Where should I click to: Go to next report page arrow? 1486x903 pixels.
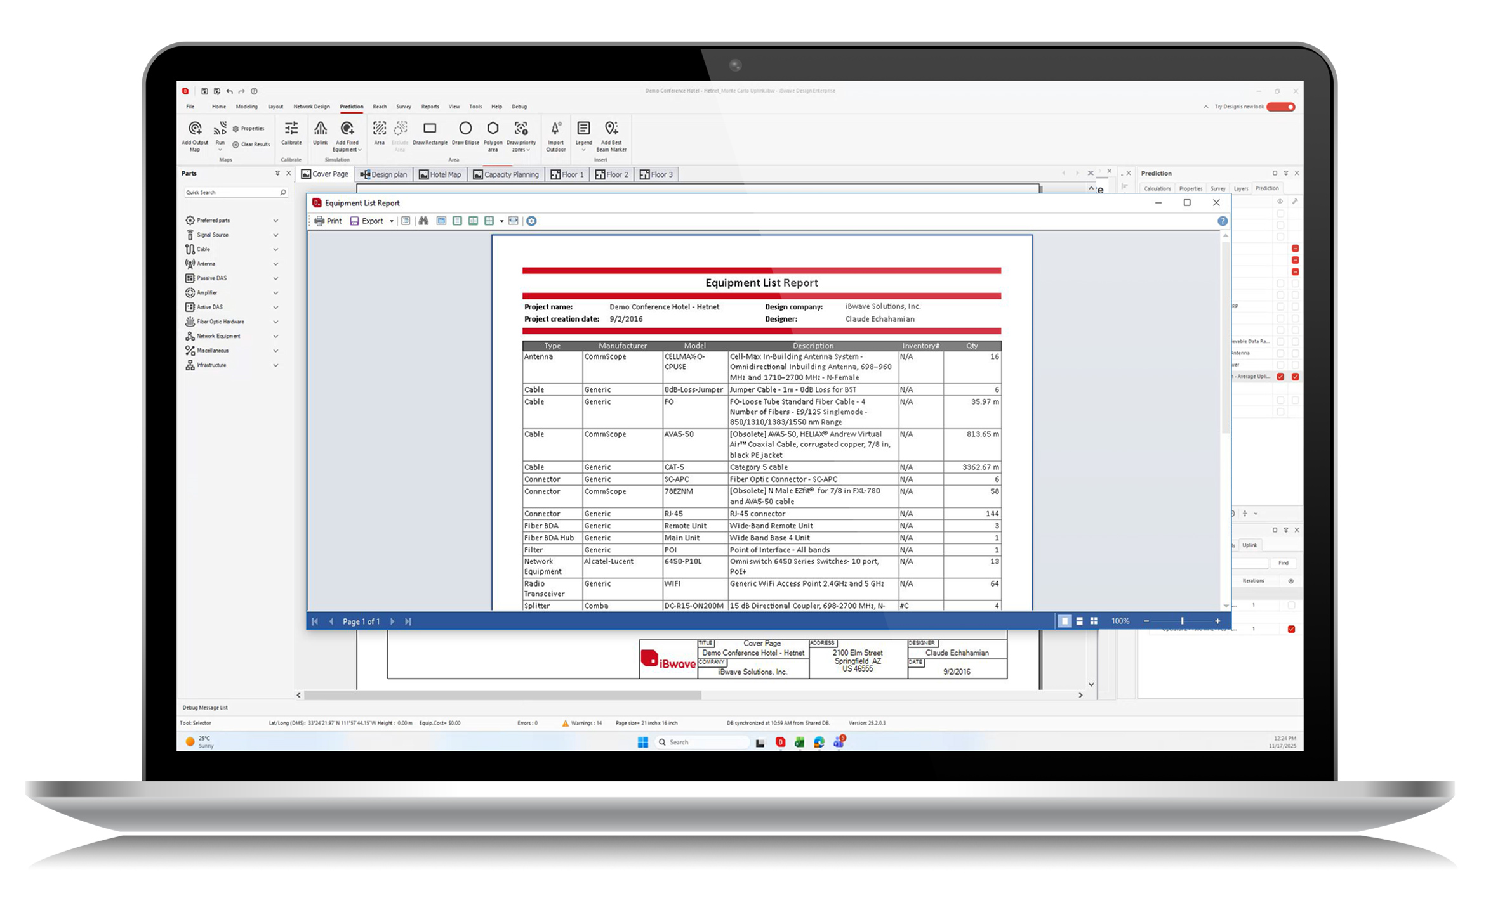click(x=392, y=621)
